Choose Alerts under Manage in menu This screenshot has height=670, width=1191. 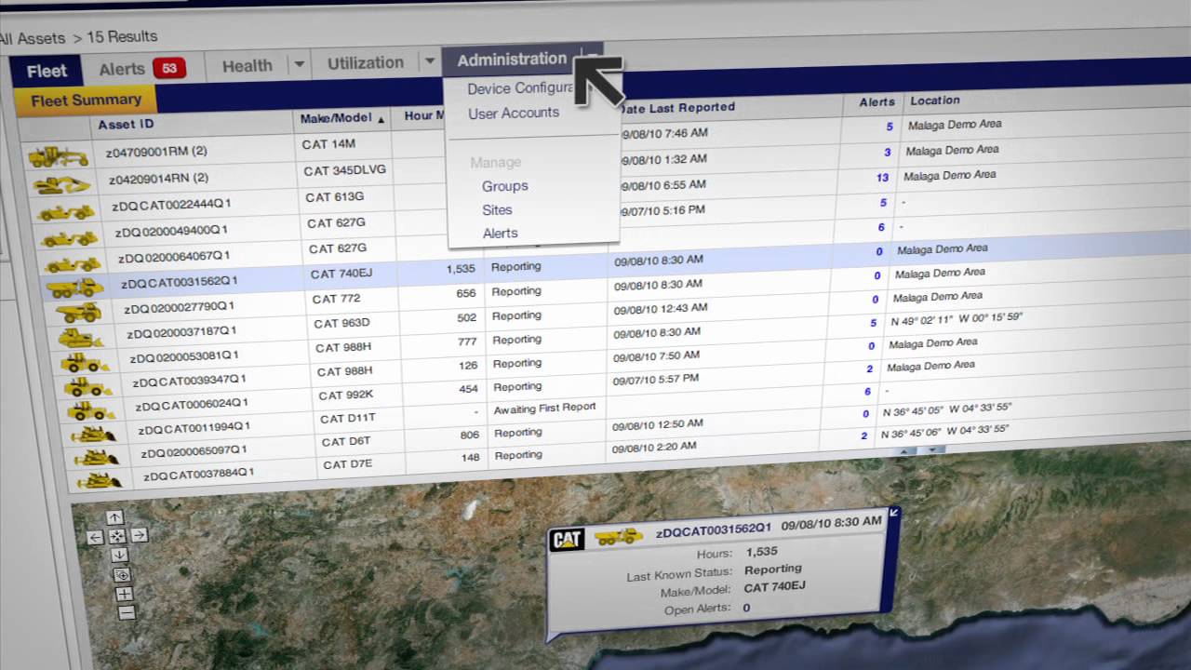point(501,234)
